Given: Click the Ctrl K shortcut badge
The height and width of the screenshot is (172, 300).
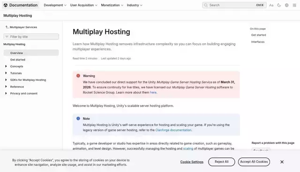Looking at the screenshot, I should coord(260,5).
